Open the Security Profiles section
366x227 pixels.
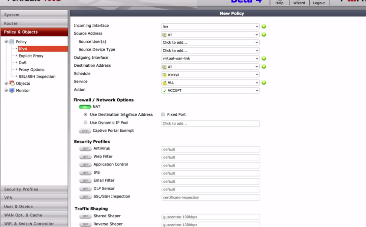pos(34,189)
